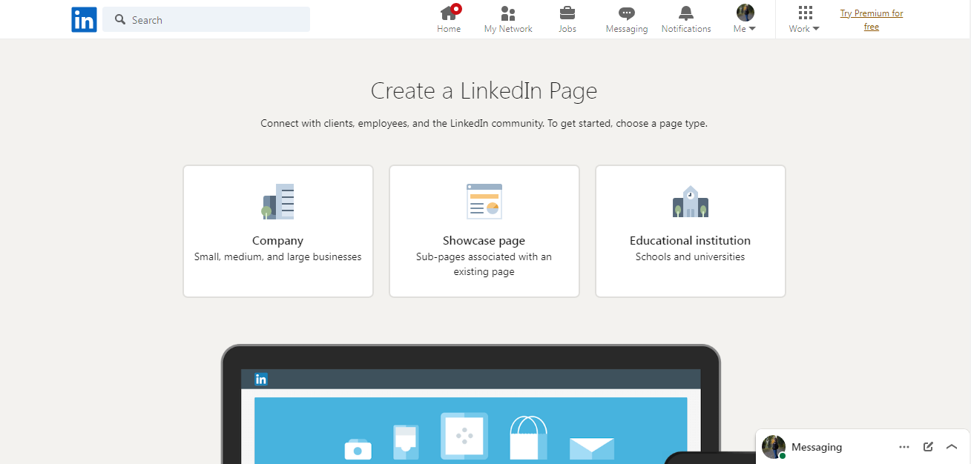
Task: Click the Search input field
Action: [206, 19]
